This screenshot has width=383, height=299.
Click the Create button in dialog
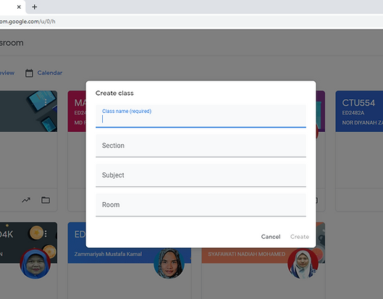300,237
